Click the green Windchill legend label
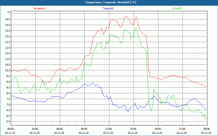 (177, 8)
